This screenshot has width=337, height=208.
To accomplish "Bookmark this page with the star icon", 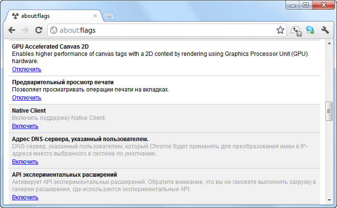I will (x=280, y=30).
